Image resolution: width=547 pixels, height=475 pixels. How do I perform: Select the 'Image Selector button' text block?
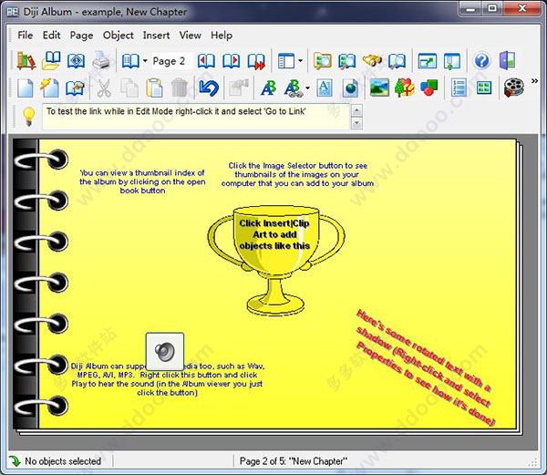click(x=297, y=174)
